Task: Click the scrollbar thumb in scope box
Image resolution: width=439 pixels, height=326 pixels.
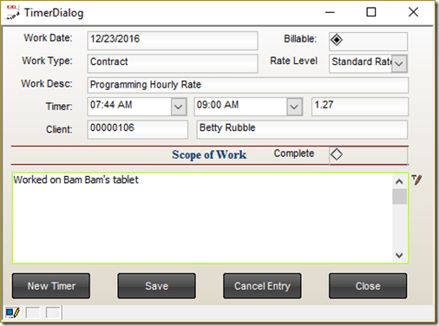Action: click(399, 197)
